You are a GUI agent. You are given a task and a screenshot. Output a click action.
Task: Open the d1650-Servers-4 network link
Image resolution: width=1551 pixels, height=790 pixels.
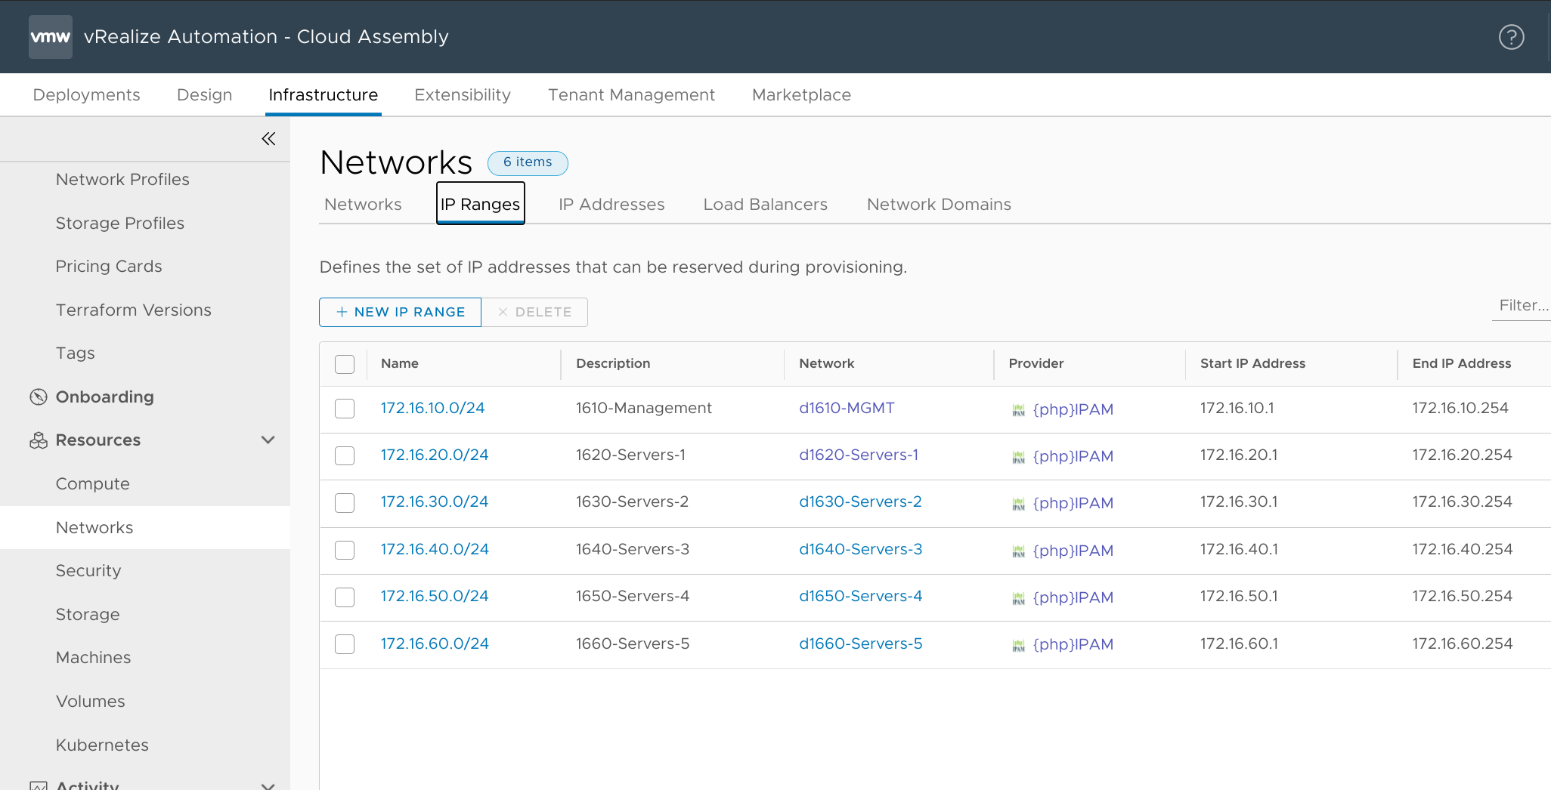coord(860,597)
